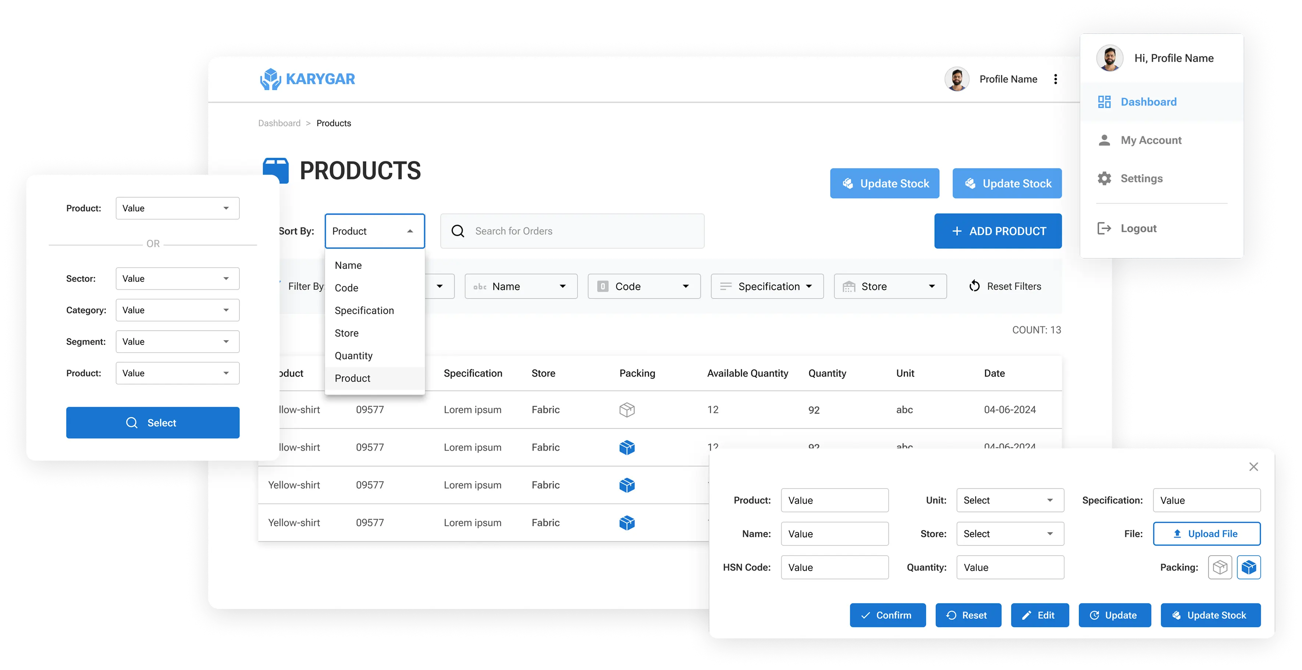
Task: Click the My Account person icon
Action: pos(1104,140)
